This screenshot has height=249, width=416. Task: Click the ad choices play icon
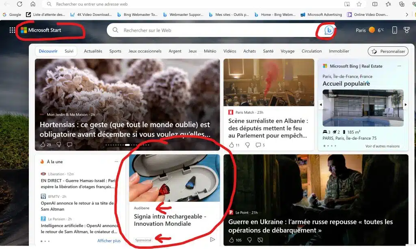[x=212, y=240]
